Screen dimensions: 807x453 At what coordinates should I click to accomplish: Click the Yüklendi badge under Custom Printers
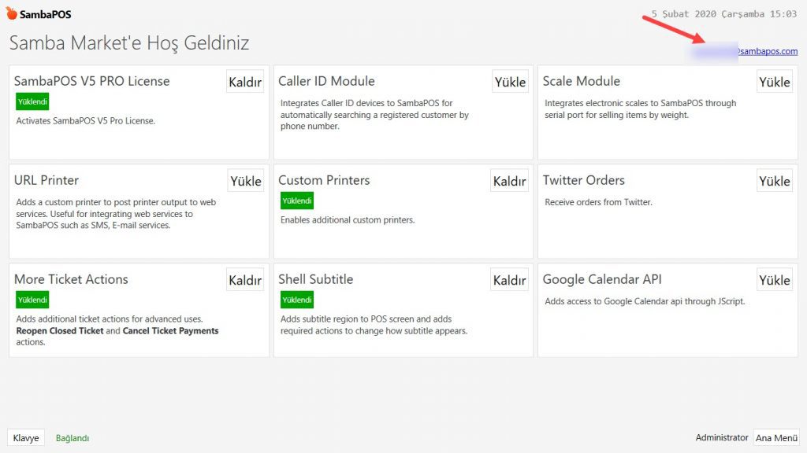tap(297, 201)
